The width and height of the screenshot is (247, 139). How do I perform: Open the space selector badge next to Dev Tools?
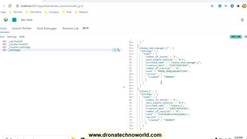pos(14,20)
